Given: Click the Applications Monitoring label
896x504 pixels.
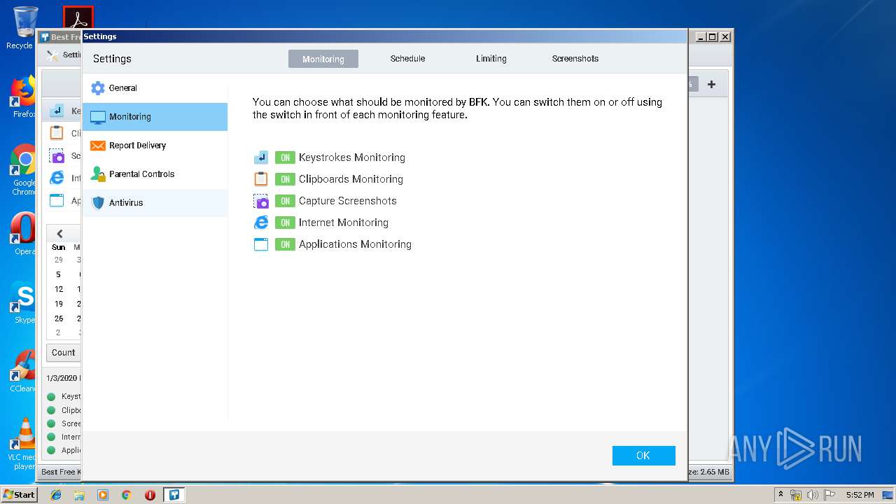Looking at the screenshot, I should click(x=355, y=244).
